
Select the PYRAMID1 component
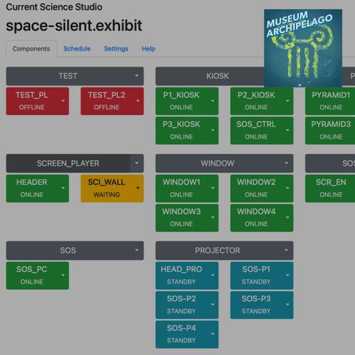pos(330,101)
